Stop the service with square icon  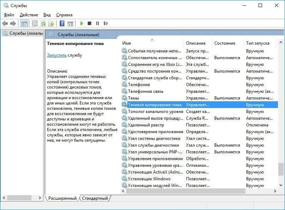pos(89,23)
